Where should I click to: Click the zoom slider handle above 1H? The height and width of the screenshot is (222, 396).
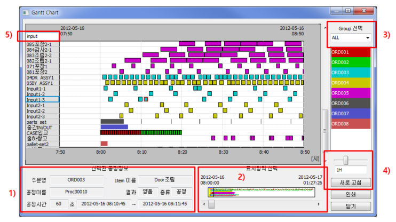(x=346, y=160)
